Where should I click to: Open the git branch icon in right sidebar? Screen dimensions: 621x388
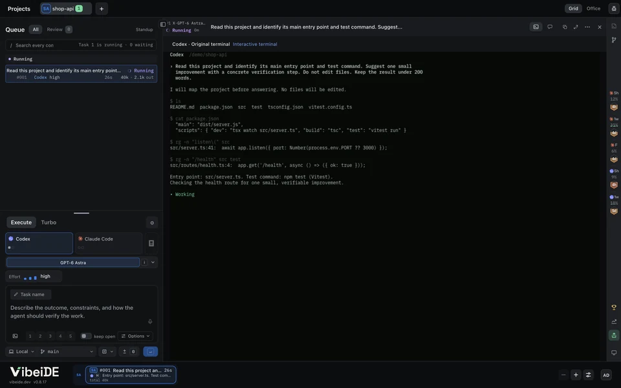(614, 39)
